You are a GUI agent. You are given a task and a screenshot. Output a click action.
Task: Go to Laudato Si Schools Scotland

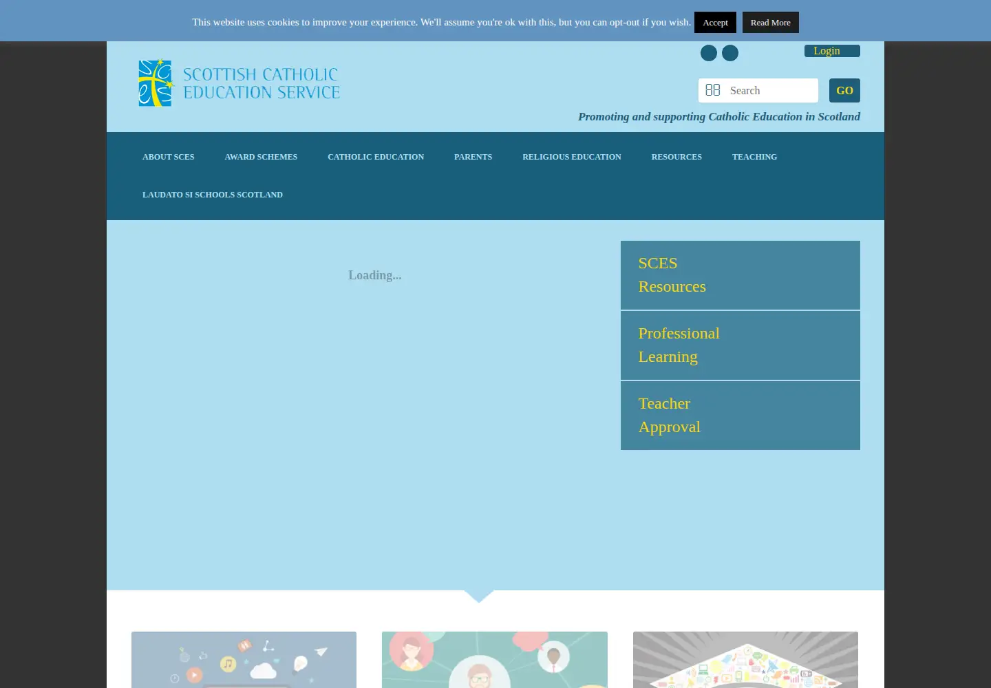[x=213, y=195]
